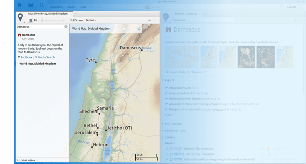Screen dimensions: 306x164
Task: Open the first Damascus map thumbnail
Action: tap(182, 57)
